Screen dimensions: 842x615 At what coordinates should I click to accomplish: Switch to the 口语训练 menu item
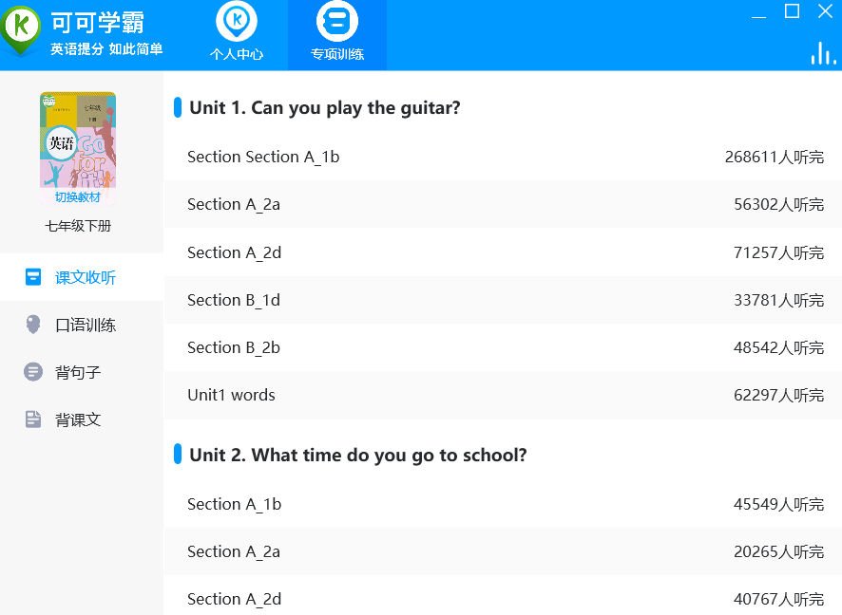pyautogui.click(x=86, y=325)
